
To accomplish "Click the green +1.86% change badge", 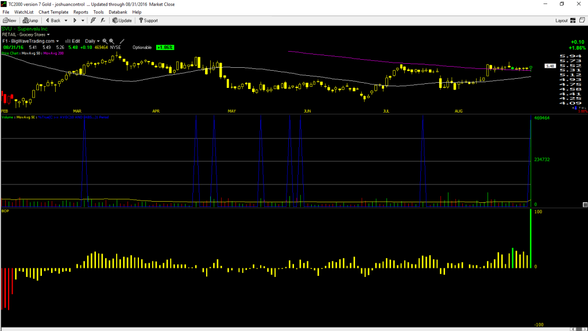I will [x=165, y=48].
